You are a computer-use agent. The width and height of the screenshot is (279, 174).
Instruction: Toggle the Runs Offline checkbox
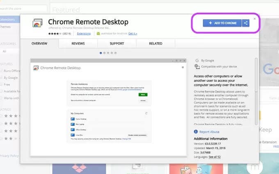[1, 71]
